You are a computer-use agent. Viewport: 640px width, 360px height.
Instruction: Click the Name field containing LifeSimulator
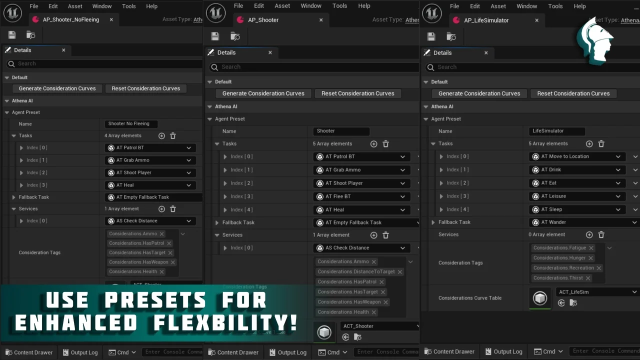click(x=556, y=131)
